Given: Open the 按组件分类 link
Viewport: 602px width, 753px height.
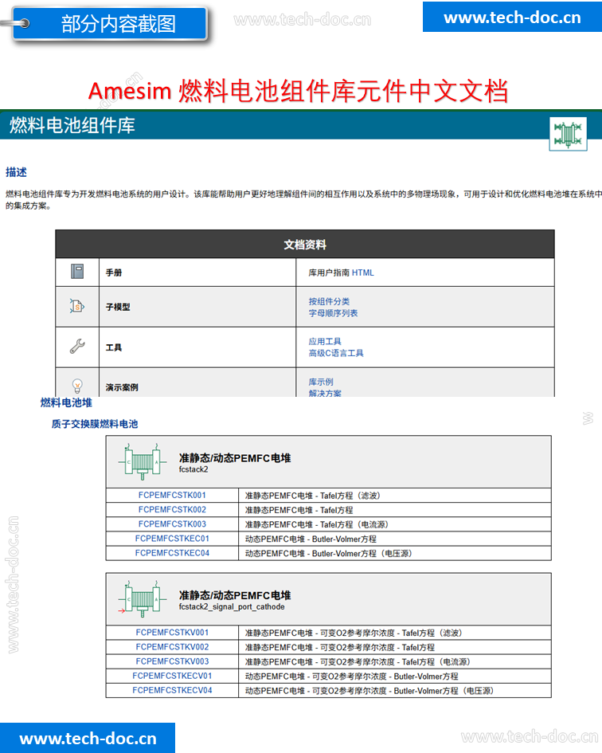Looking at the screenshot, I should click(x=329, y=301).
